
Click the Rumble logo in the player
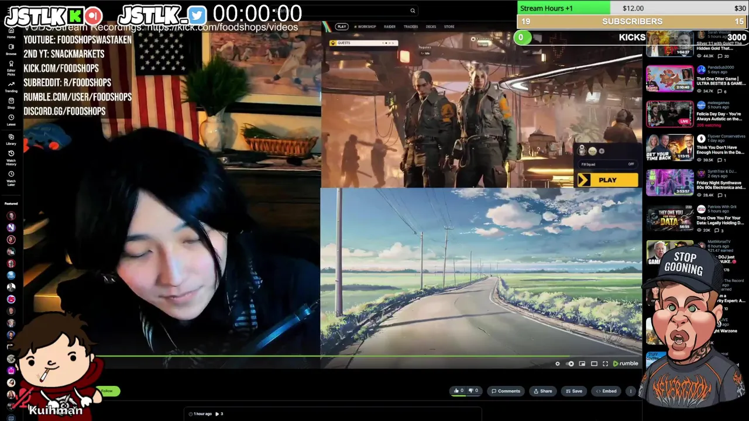(626, 364)
